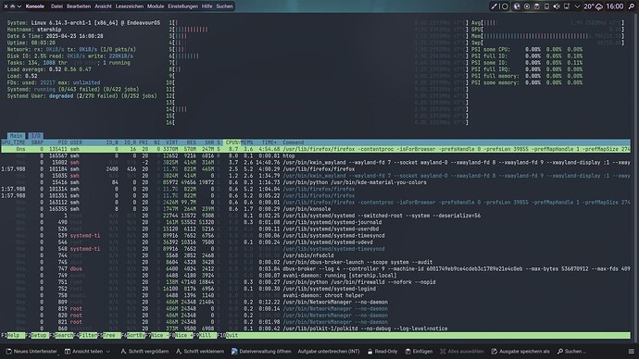Screen dimensions: 639x359
Task: Click F7 Nice - in htop footer
Action: pos(157,335)
